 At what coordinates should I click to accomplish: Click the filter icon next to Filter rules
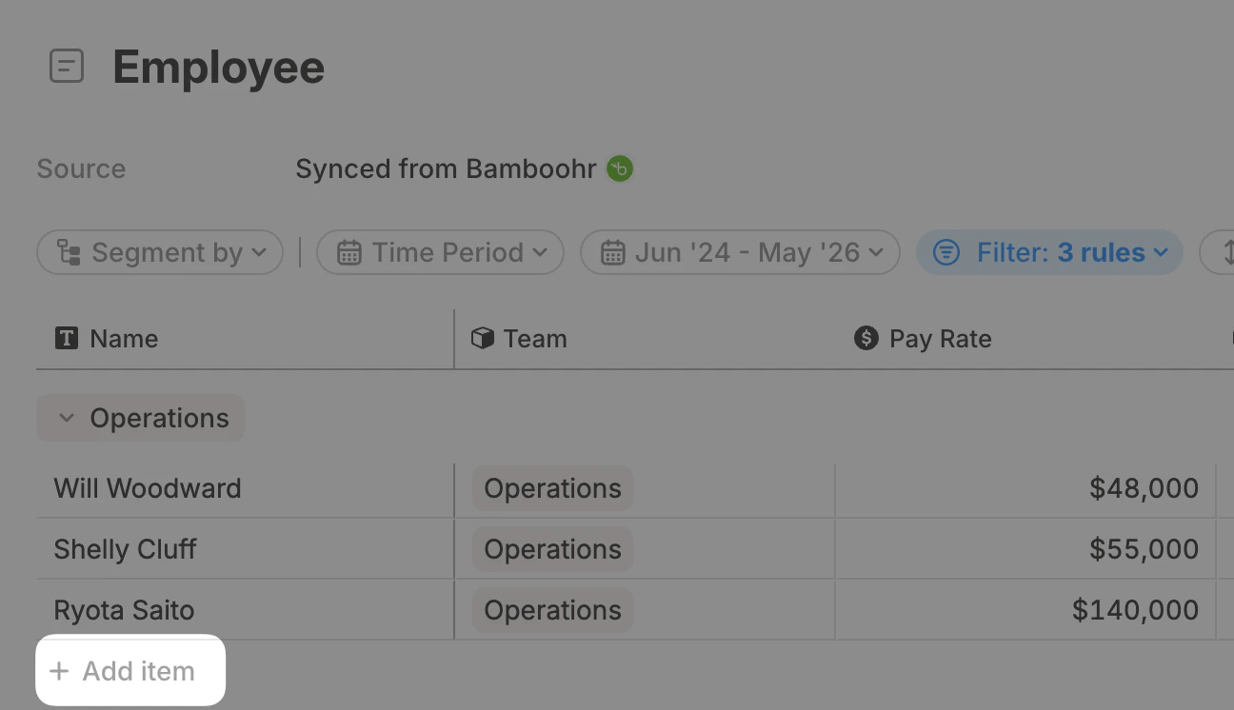[x=945, y=252]
